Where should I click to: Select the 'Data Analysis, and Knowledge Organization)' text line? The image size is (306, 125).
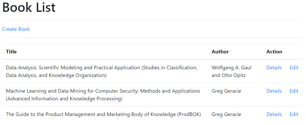pos(56,75)
